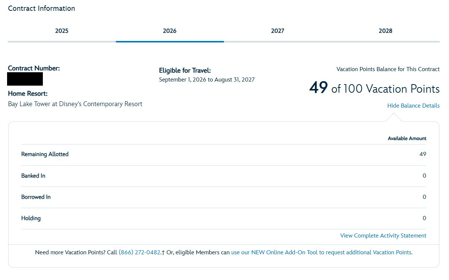The width and height of the screenshot is (449, 280).
Task: Click the Borrowed In row label
Action: (x=36, y=197)
